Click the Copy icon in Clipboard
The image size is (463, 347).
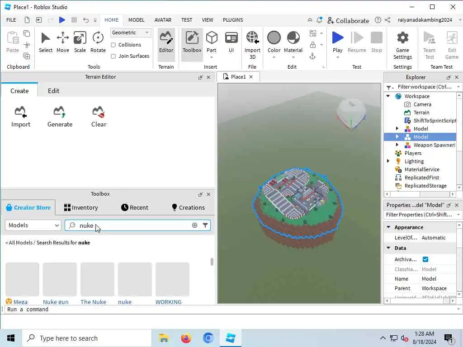point(27,33)
